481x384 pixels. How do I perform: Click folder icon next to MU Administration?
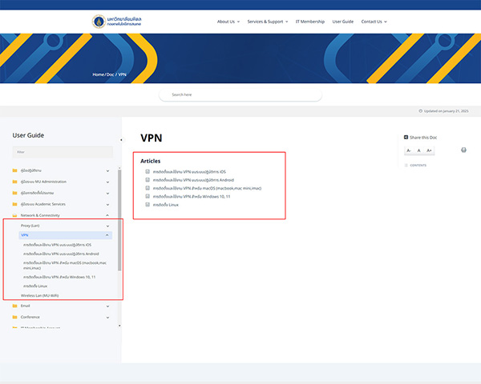(x=14, y=182)
